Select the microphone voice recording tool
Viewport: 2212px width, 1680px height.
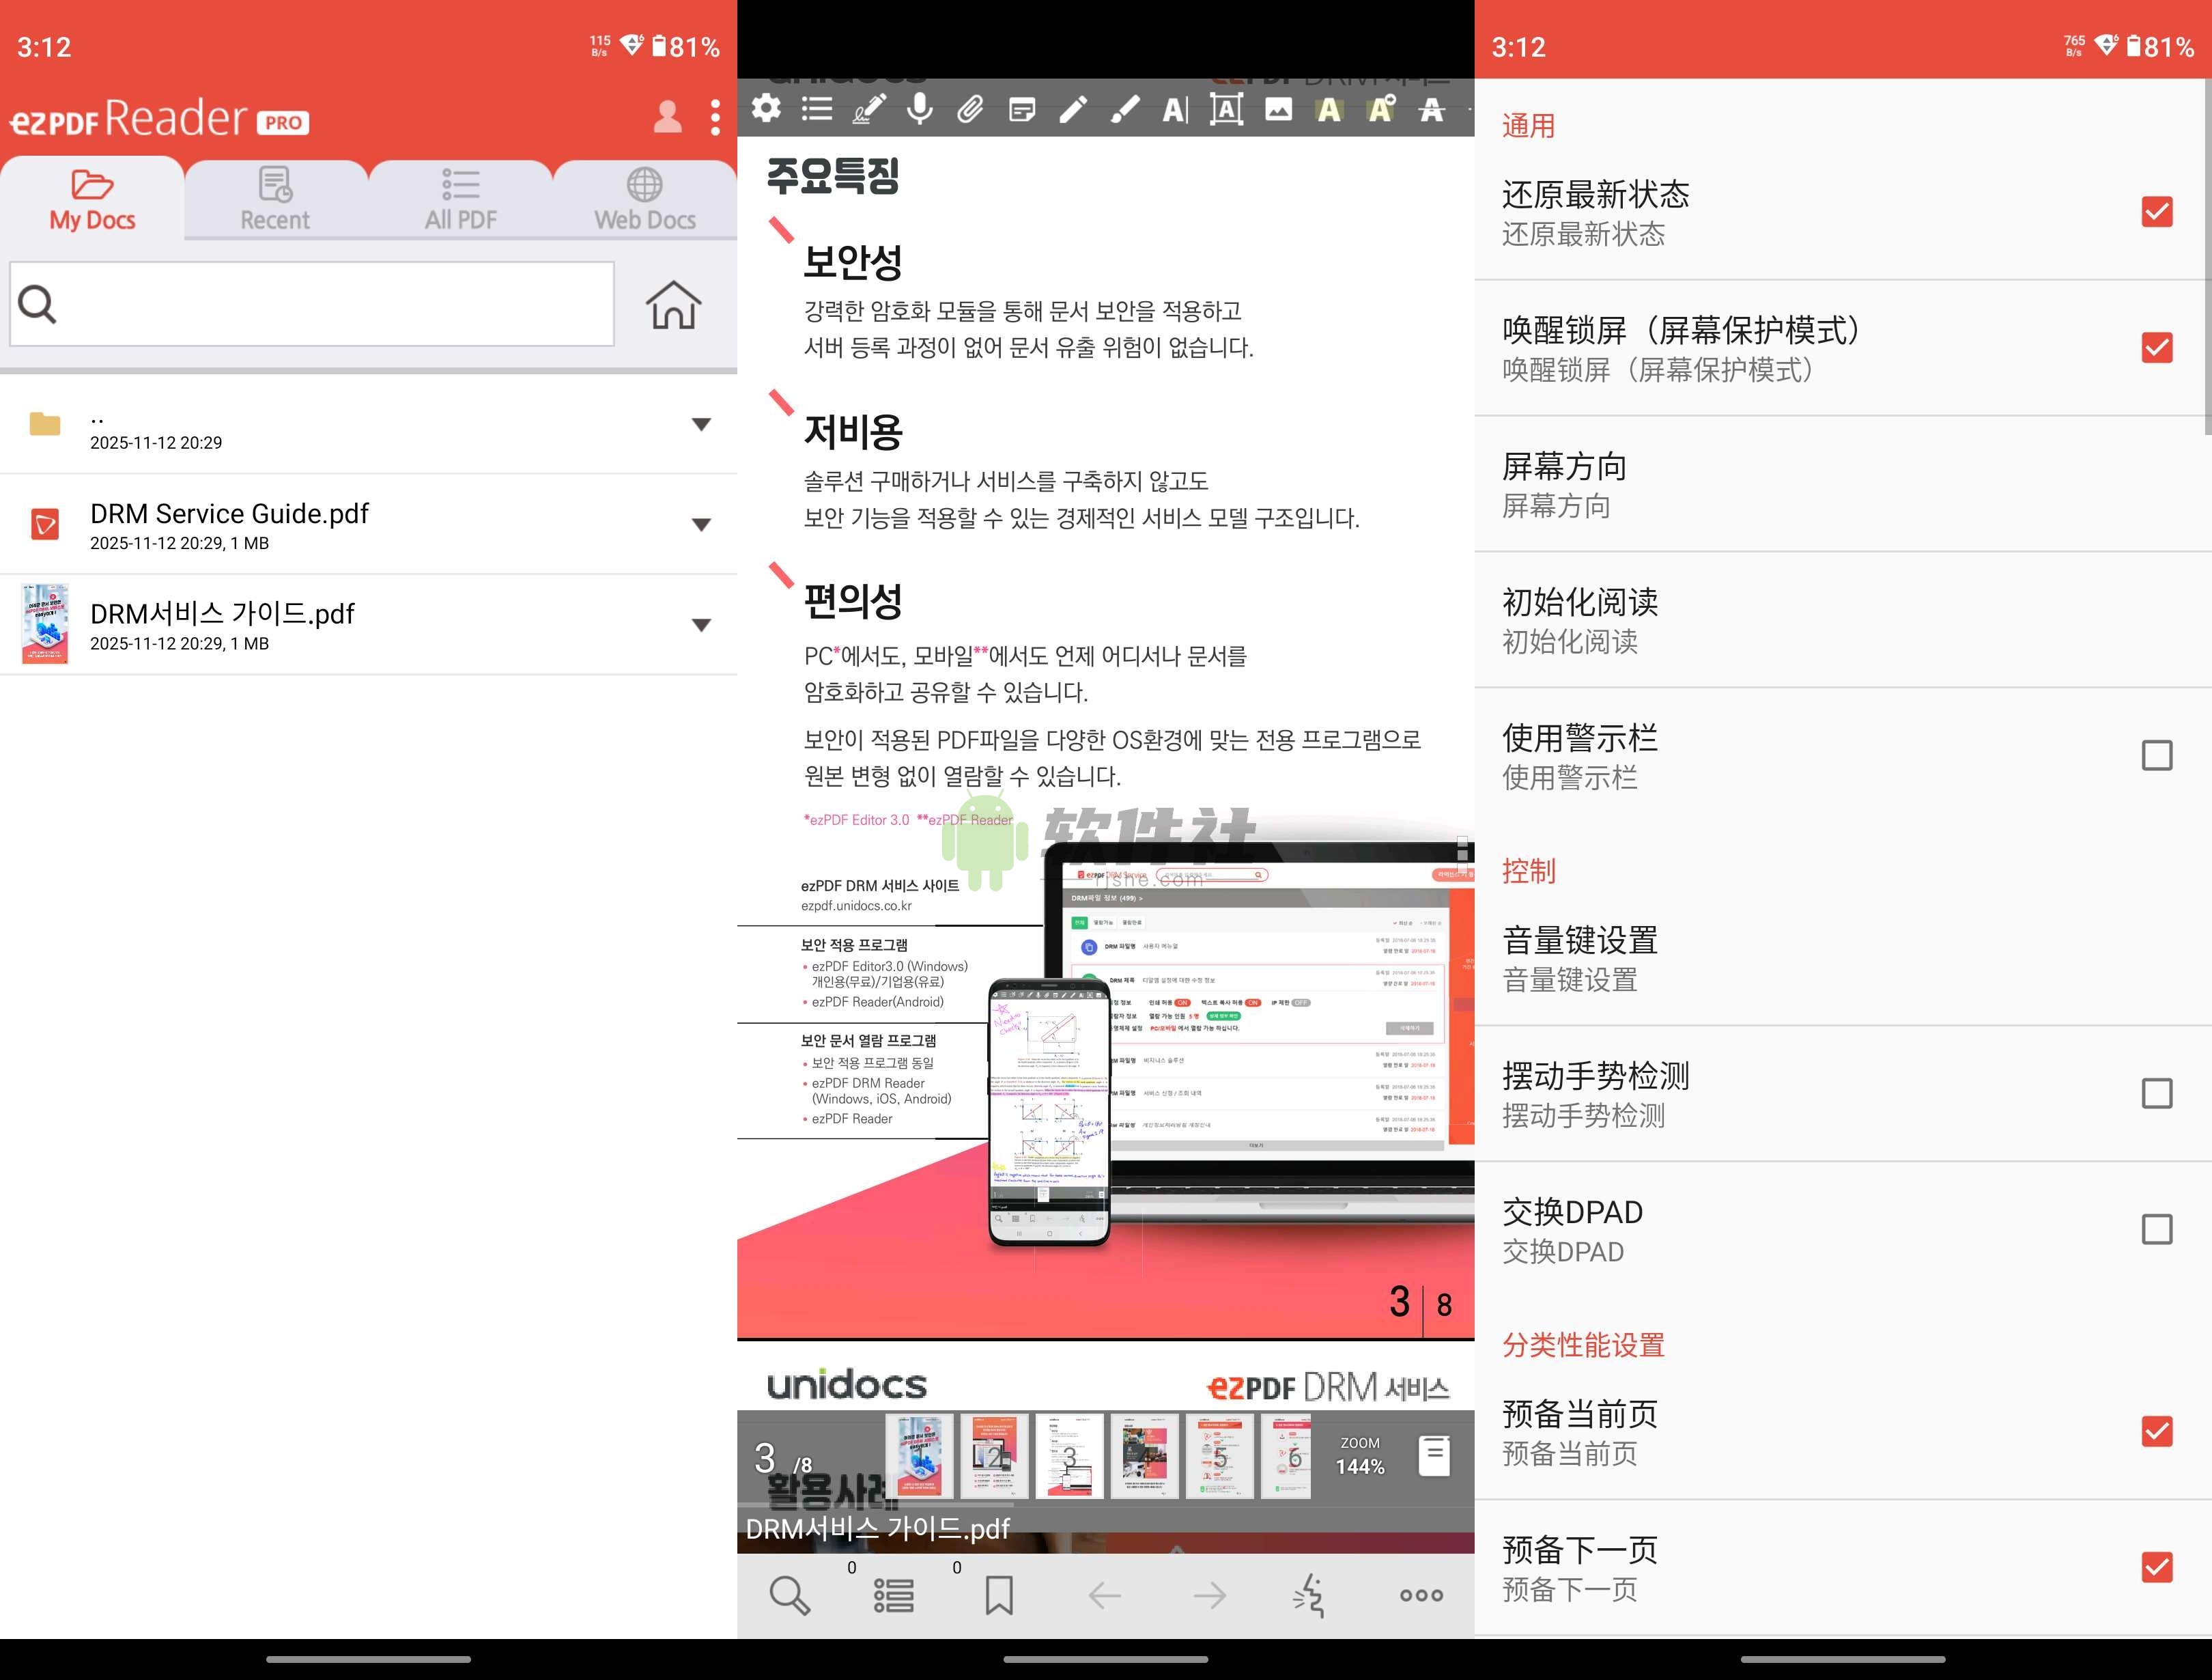[920, 110]
